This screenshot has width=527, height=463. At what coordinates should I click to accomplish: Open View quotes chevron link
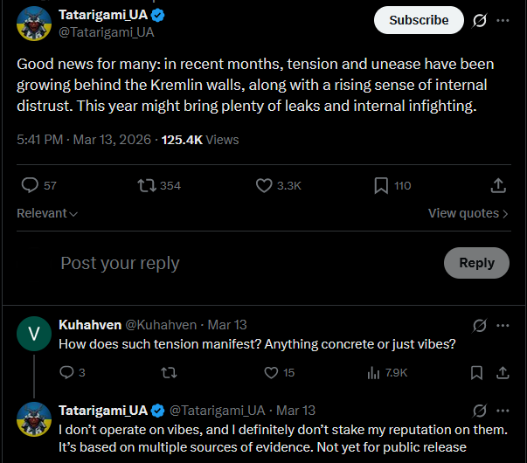pyautogui.click(x=468, y=213)
